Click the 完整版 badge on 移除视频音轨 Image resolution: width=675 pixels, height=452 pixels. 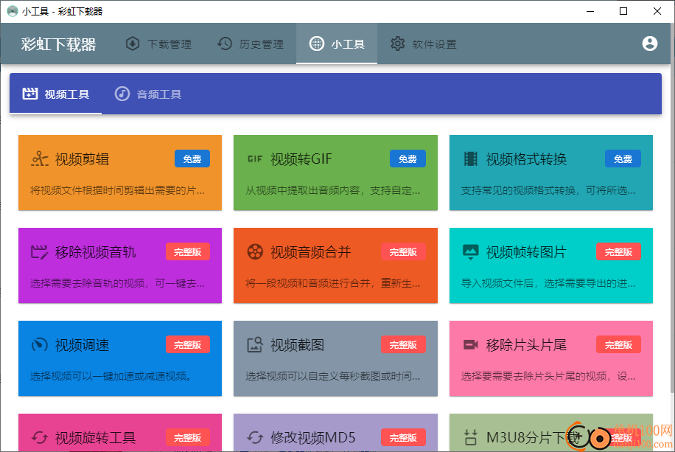[188, 251]
